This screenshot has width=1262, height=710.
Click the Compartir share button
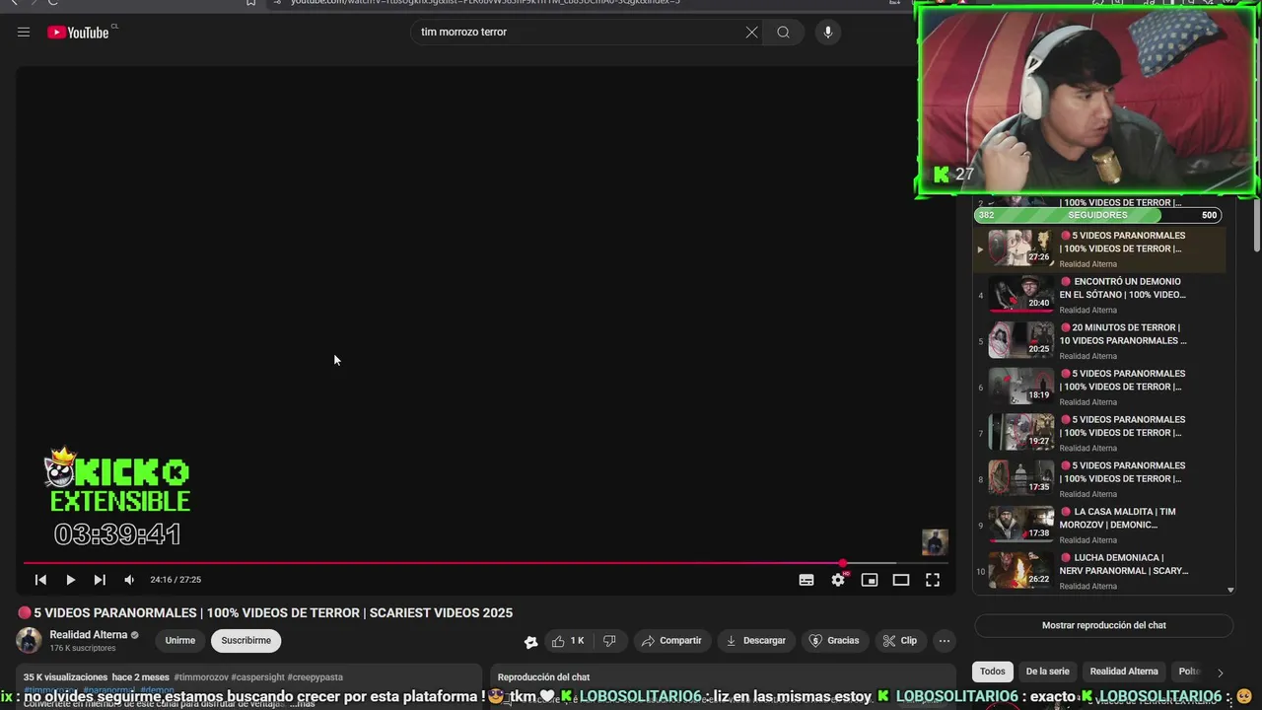(671, 640)
